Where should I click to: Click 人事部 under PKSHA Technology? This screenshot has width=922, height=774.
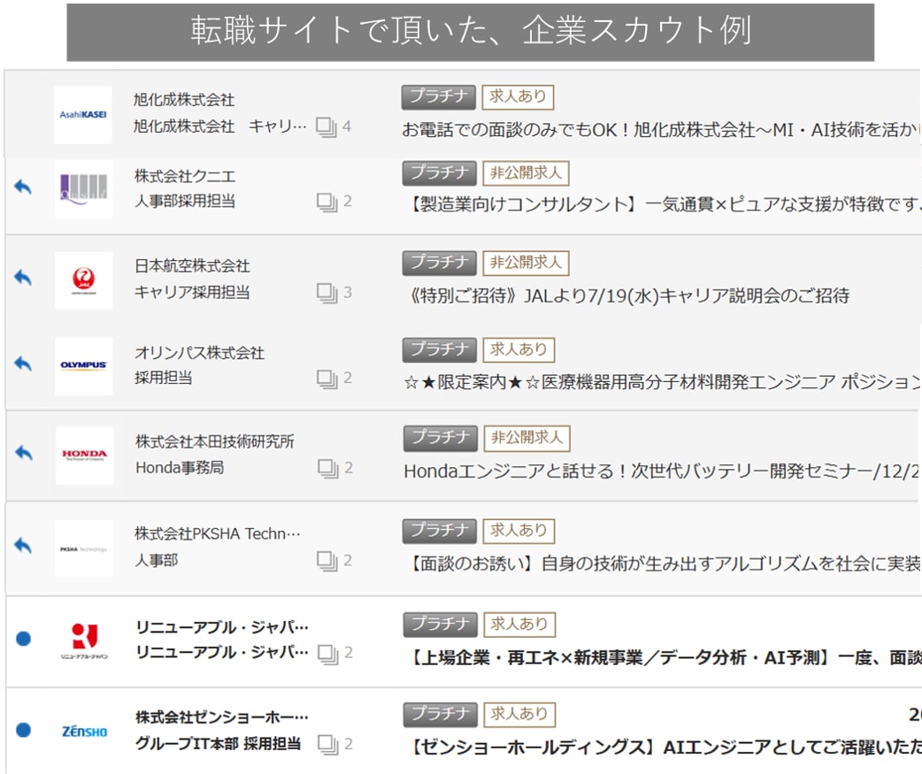pos(157,560)
